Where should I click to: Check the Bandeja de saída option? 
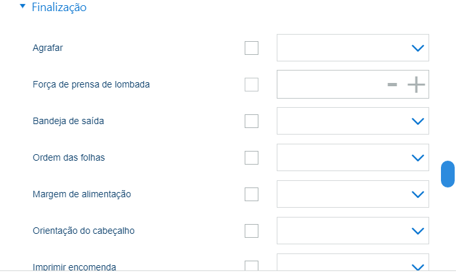(251, 121)
